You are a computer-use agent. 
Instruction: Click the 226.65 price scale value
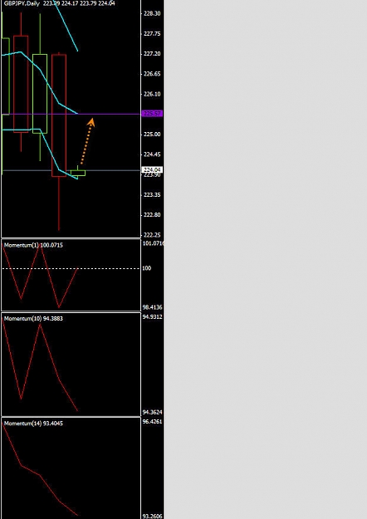pyautogui.click(x=152, y=74)
